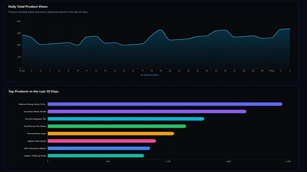Toggle the Product Views legend entry
The image size is (307, 172).
click(150, 75)
